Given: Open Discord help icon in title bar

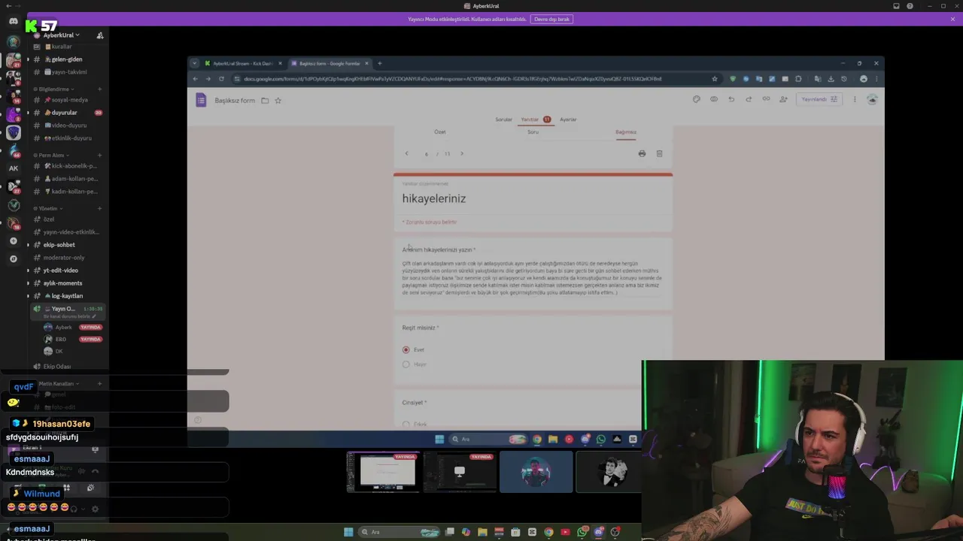Looking at the screenshot, I should [910, 6].
